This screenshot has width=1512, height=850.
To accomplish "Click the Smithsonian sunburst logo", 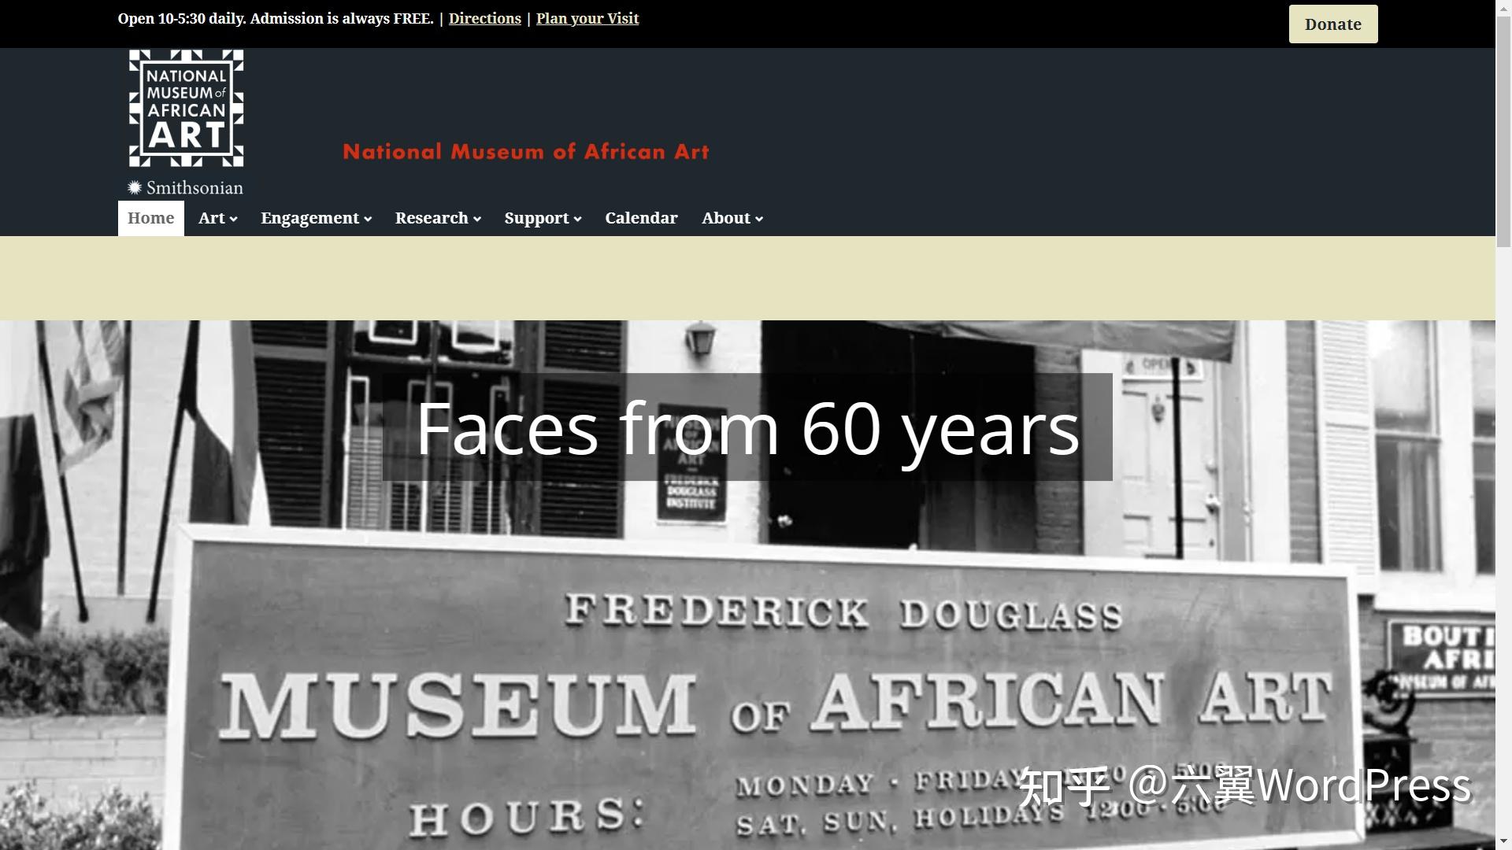I will pos(135,187).
